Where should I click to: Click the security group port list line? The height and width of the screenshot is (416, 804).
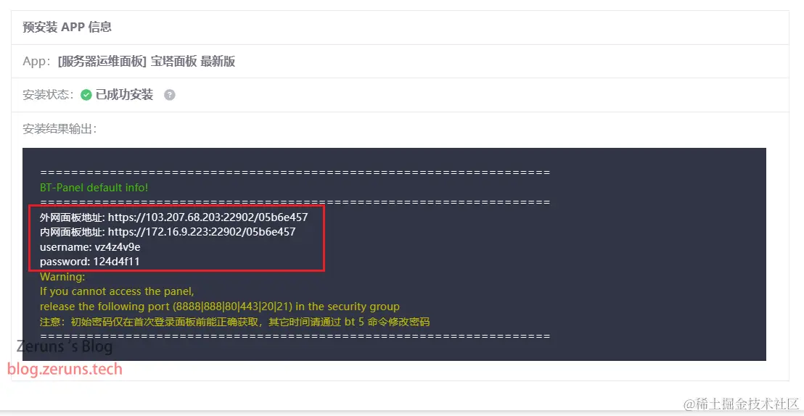[219, 307]
